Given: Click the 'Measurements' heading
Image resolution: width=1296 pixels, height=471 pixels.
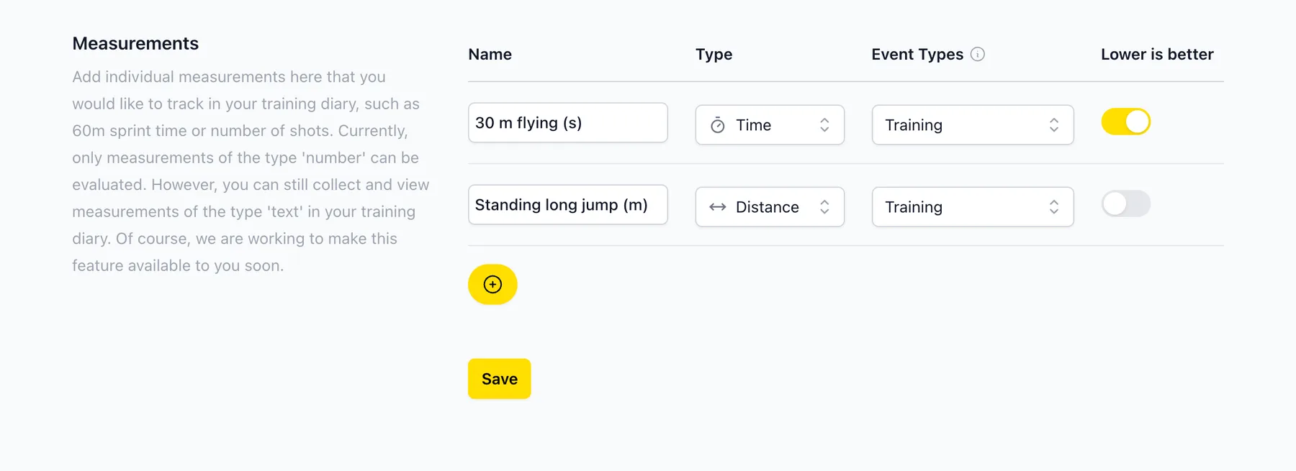Looking at the screenshot, I should (135, 43).
